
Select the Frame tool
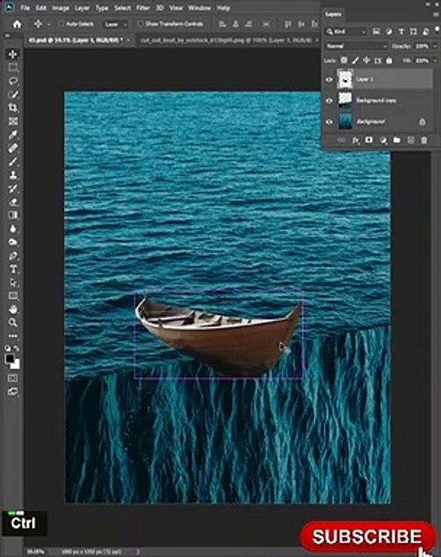[13, 121]
